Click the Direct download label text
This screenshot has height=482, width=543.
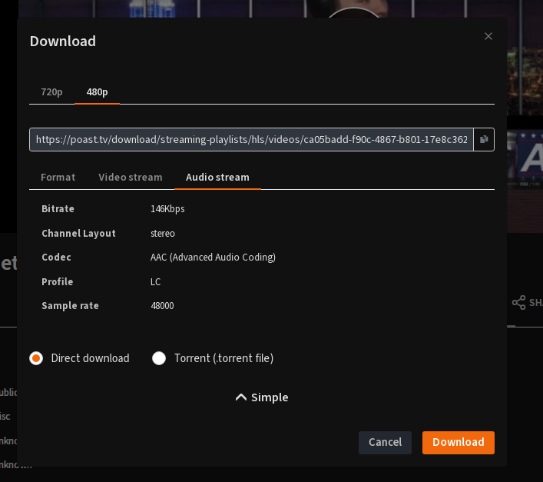(x=90, y=358)
